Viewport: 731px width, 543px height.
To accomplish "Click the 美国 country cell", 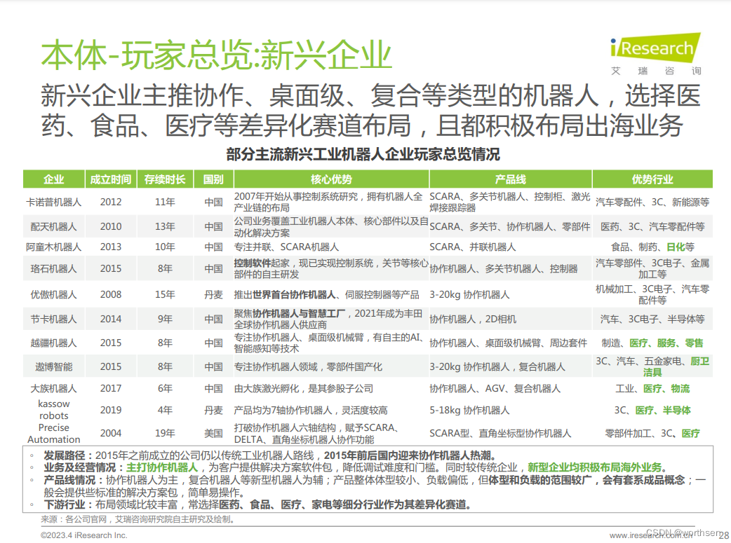I will (213, 433).
